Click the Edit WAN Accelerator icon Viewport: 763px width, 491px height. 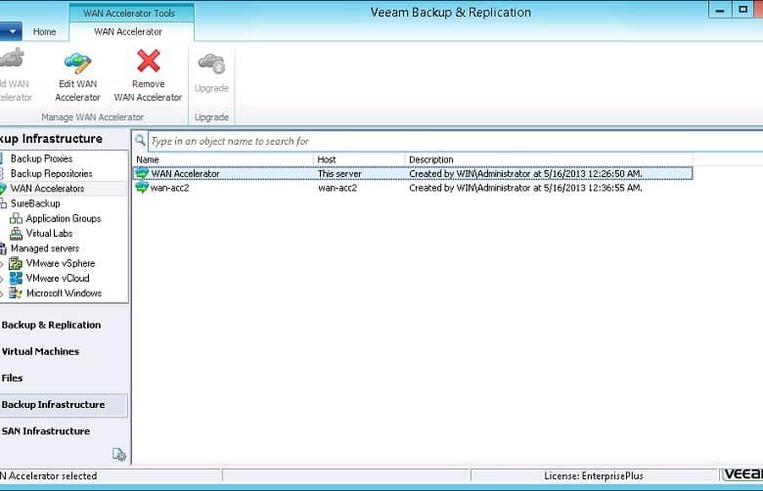point(77,63)
